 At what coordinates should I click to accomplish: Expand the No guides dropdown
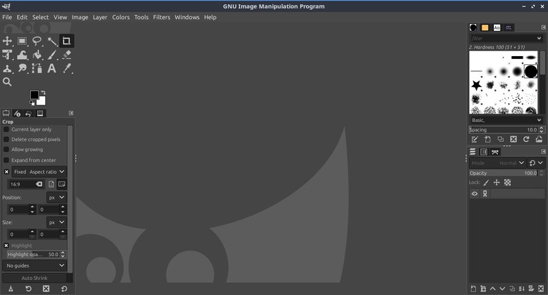pyautogui.click(x=36, y=266)
